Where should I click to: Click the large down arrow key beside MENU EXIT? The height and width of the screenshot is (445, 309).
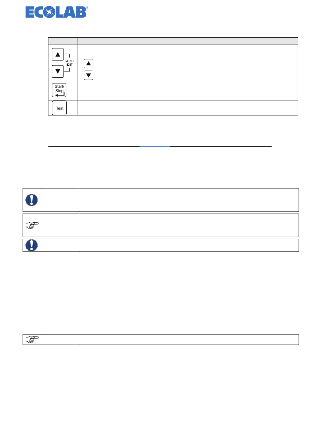[x=58, y=71]
